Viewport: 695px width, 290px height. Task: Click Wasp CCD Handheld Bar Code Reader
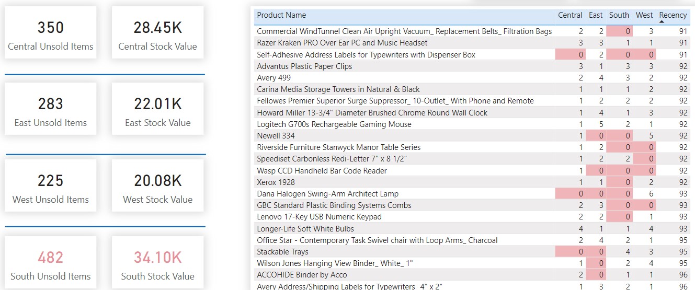pyautogui.click(x=322, y=170)
